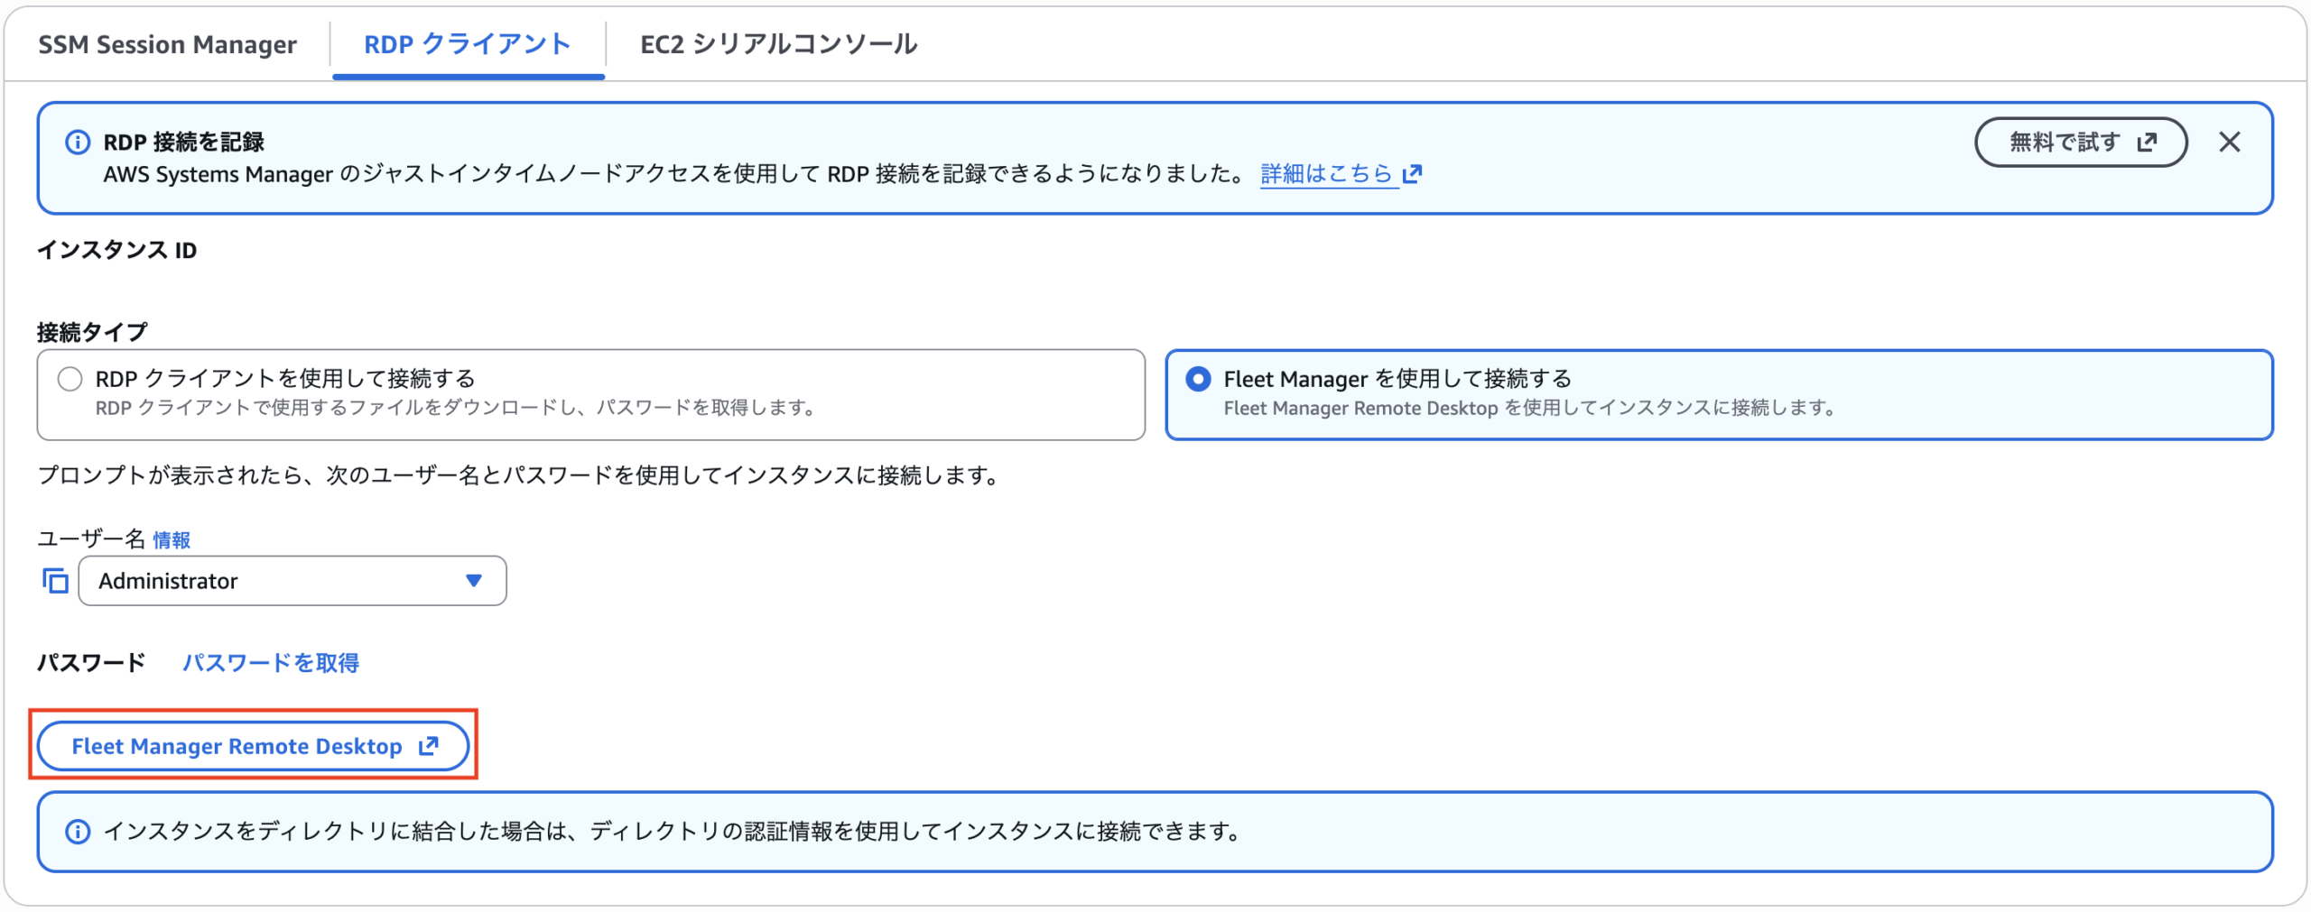The height and width of the screenshot is (912, 2311).
Task: Click the RDP client option description text
Action: [456, 409]
